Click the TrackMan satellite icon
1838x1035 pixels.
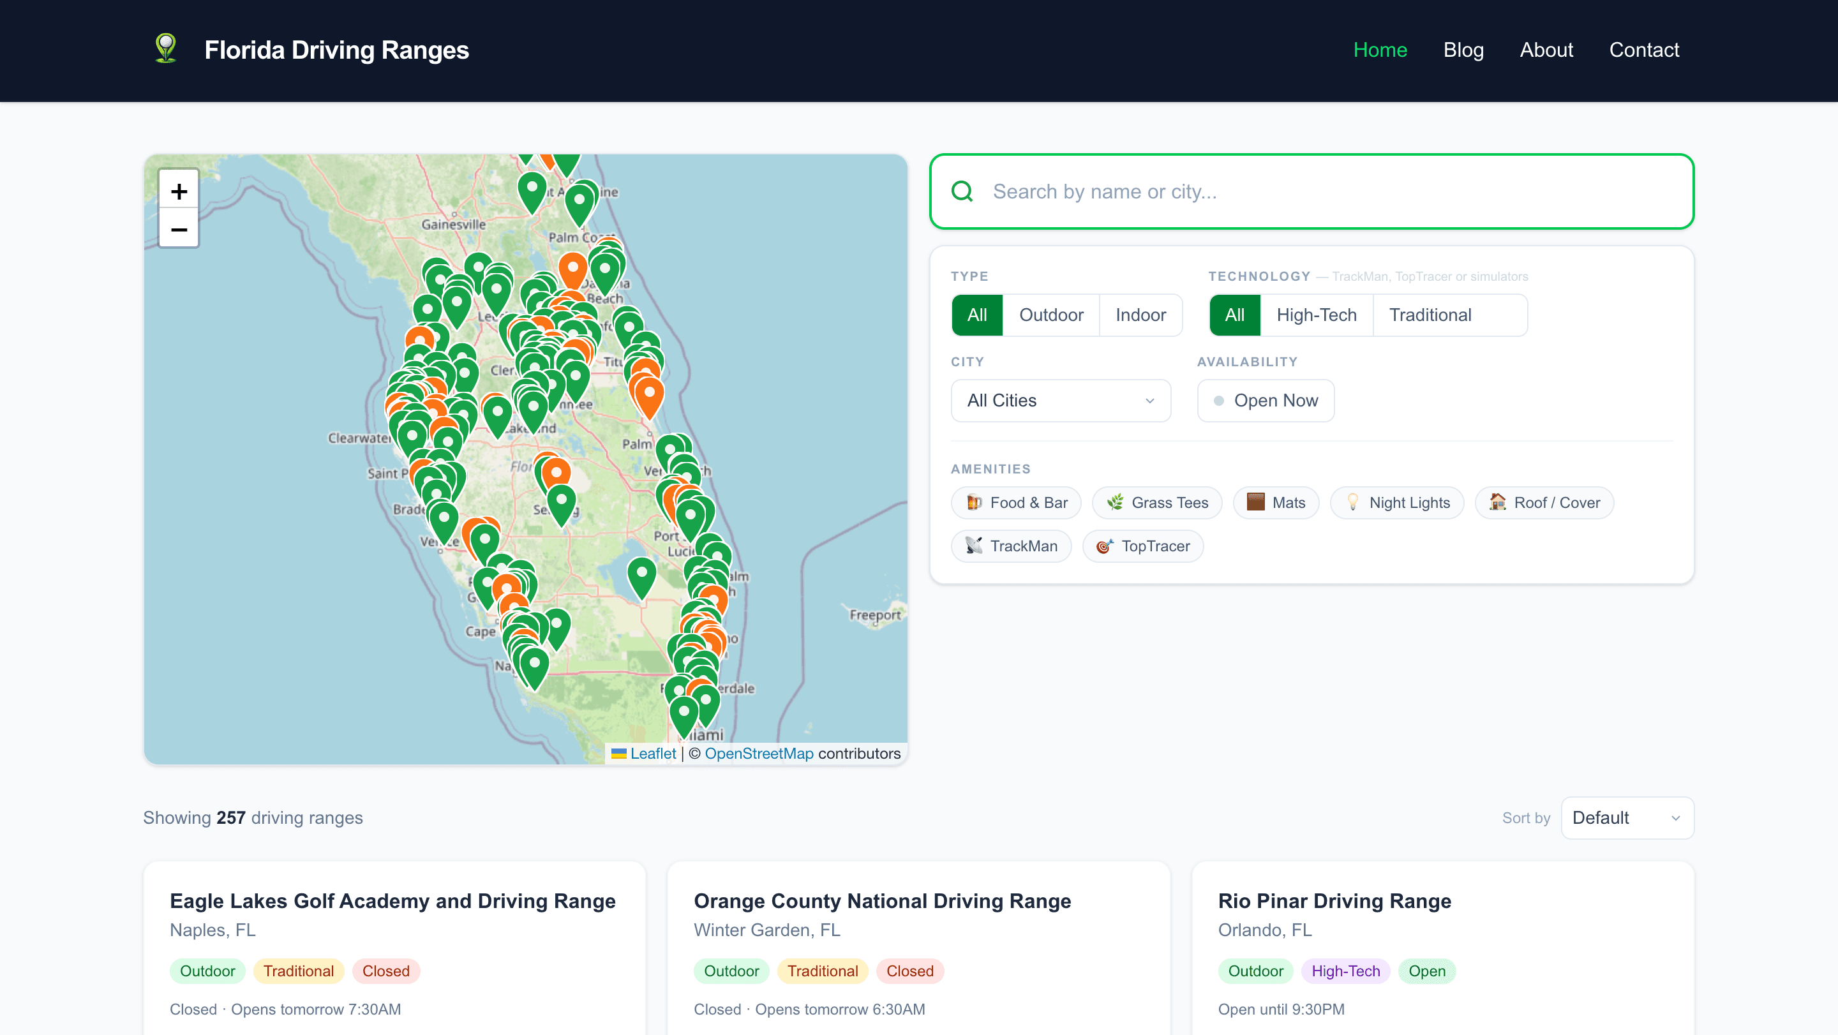coord(974,546)
